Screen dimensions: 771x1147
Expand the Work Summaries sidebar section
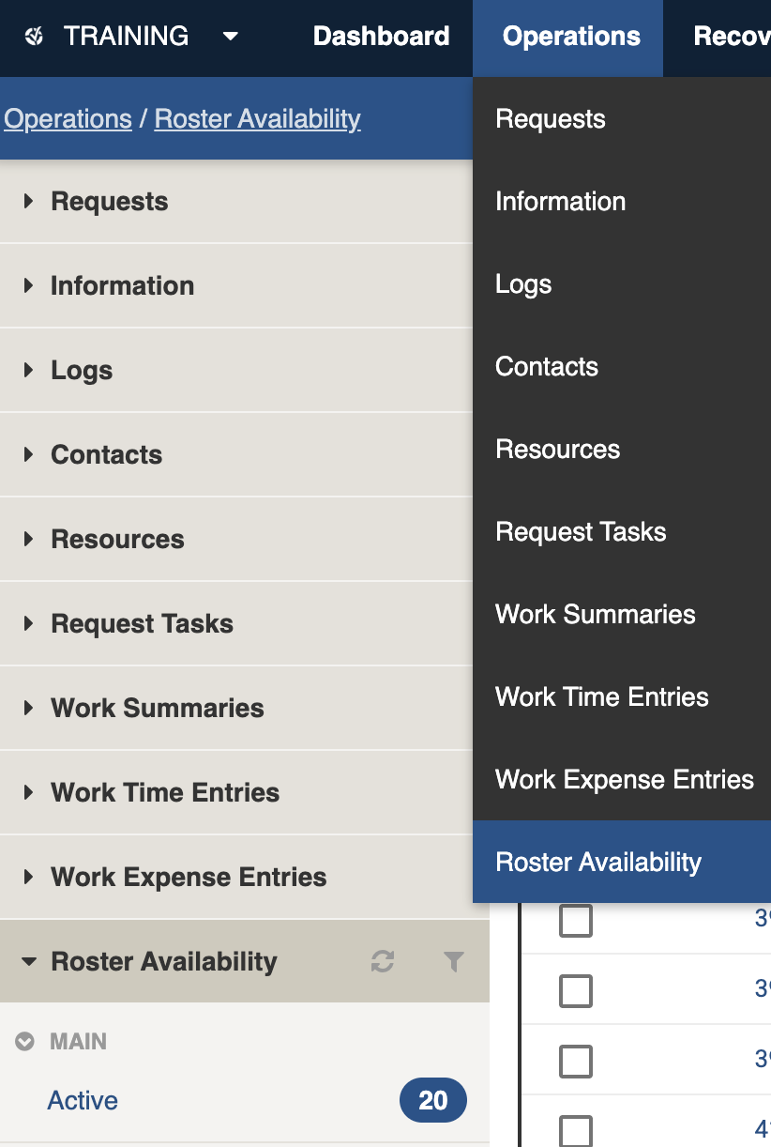(29, 709)
